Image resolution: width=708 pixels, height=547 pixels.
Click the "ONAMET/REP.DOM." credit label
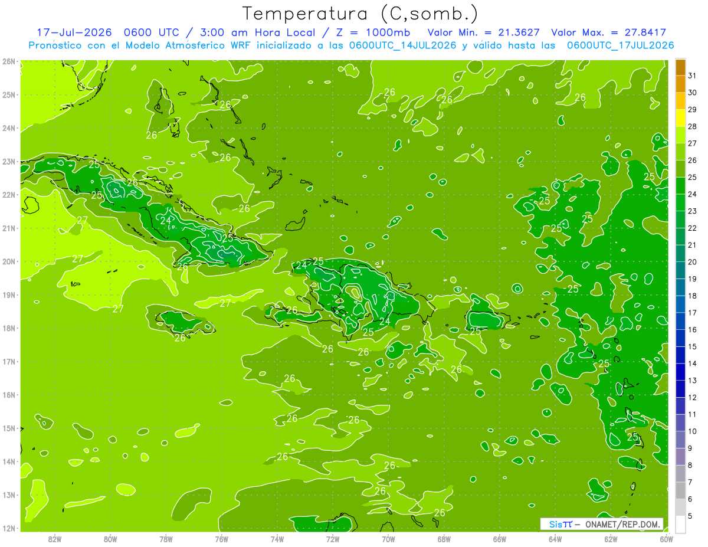click(622, 524)
